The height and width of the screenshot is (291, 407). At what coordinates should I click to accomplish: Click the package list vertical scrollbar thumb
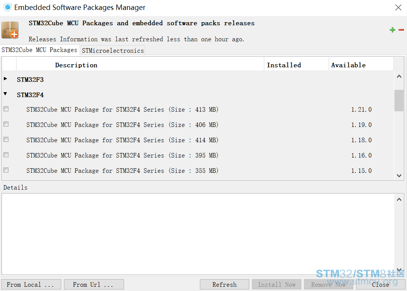pos(399,101)
